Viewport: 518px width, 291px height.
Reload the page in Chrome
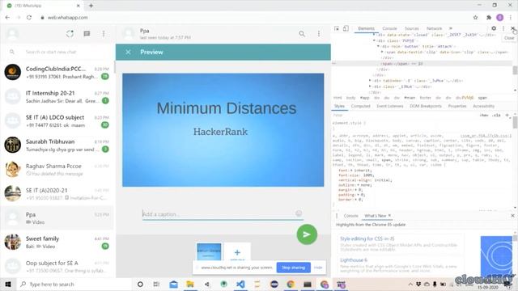coord(29,18)
